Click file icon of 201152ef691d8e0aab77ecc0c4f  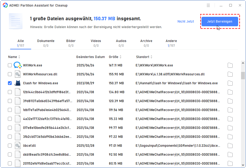point(18,163)
